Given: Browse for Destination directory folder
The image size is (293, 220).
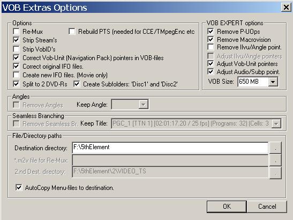Looking at the screenshot, I should (x=275, y=148).
